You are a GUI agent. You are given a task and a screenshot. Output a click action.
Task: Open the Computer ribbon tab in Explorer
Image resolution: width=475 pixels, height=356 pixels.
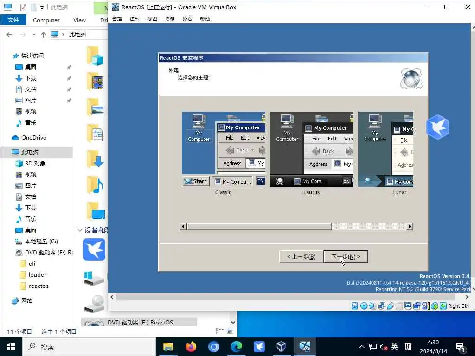point(46,20)
